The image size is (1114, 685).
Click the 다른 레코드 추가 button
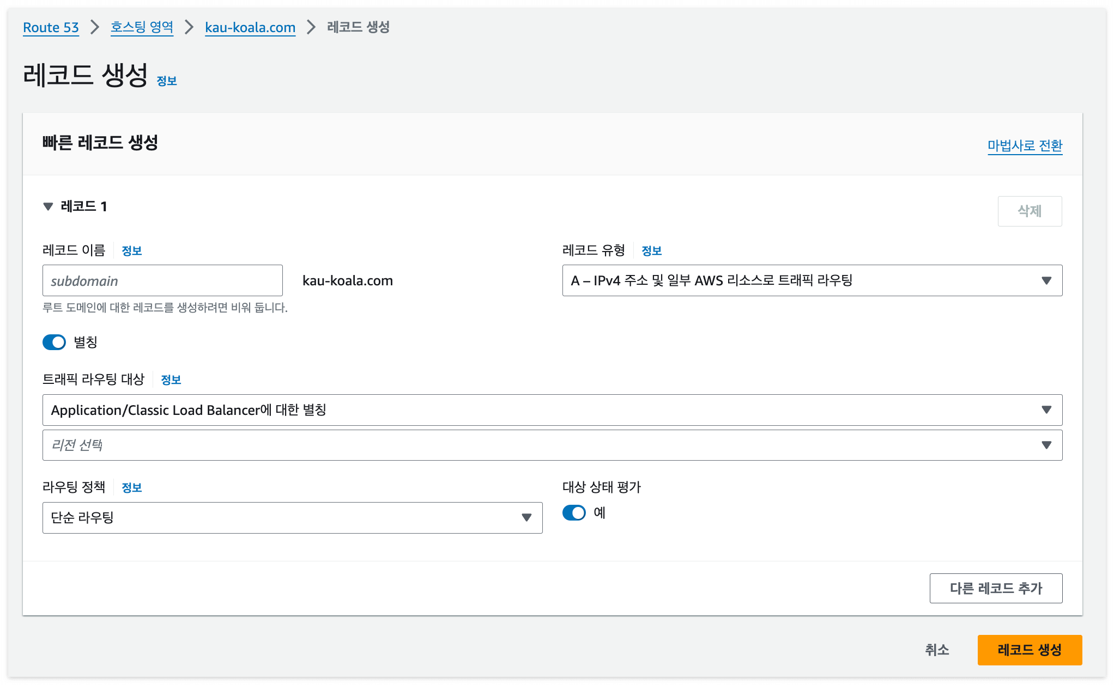995,588
